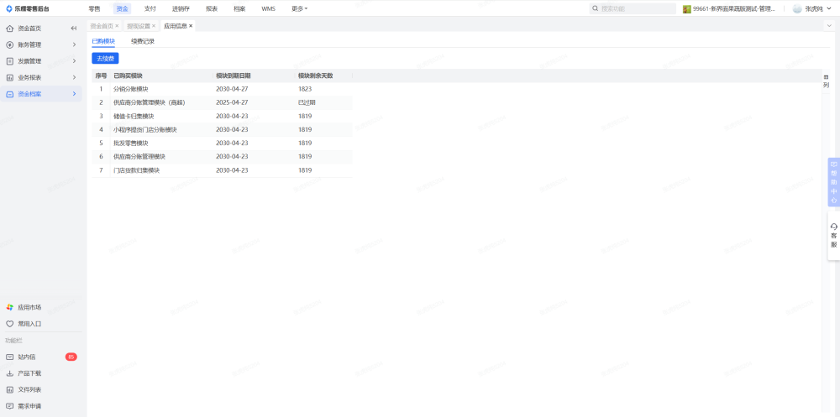Click the 常用入口 heart icon
Screen dimensions: 840x417
10,324
